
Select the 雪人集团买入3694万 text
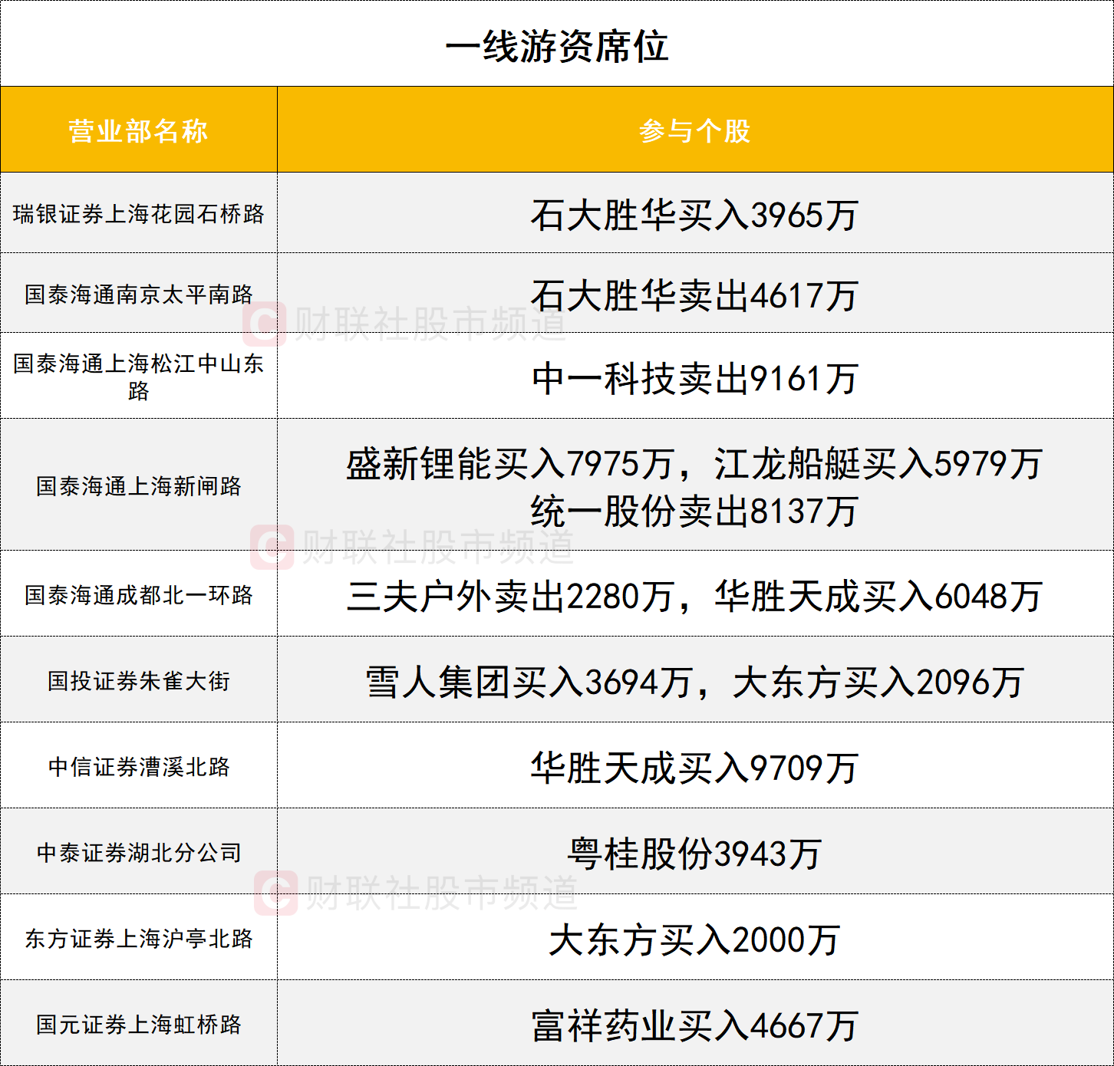(529, 683)
